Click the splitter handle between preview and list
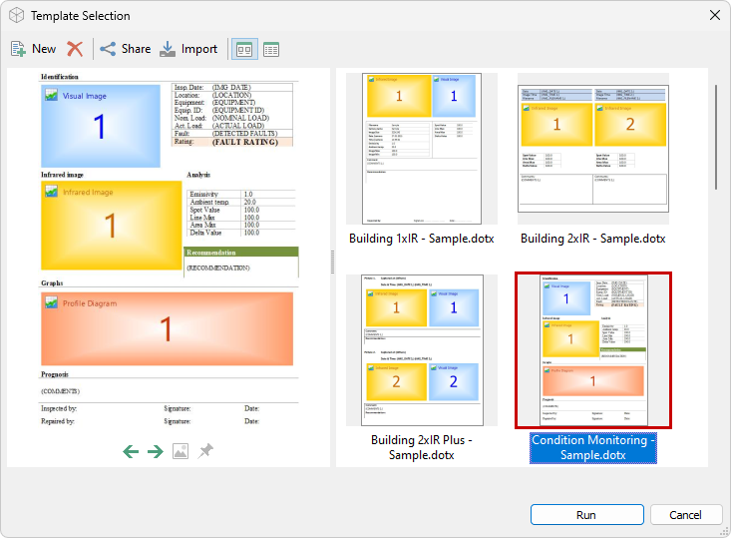The height and width of the screenshot is (538, 731). pyautogui.click(x=332, y=263)
